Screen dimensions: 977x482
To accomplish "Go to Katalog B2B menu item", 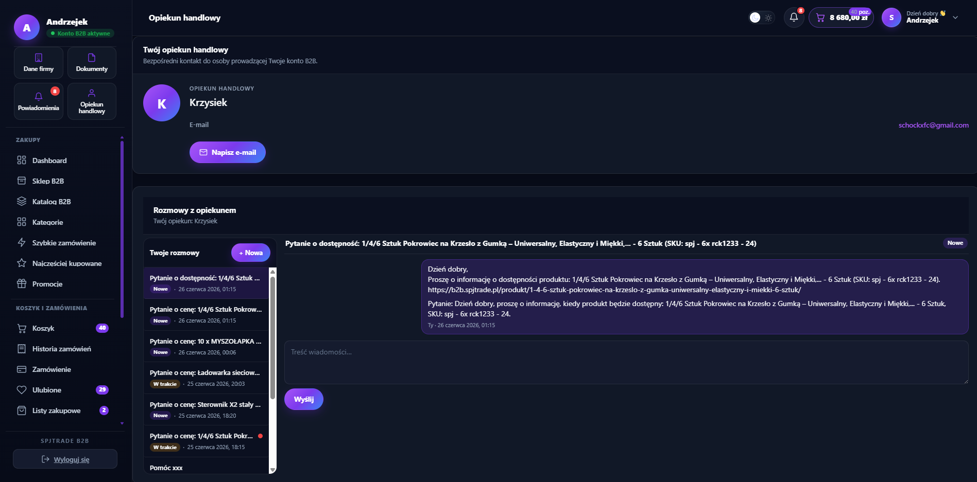I will tap(63, 202).
